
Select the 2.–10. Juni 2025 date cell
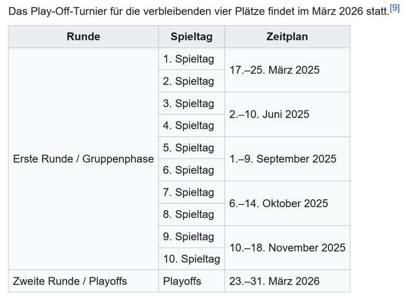pyautogui.click(x=269, y=115)
